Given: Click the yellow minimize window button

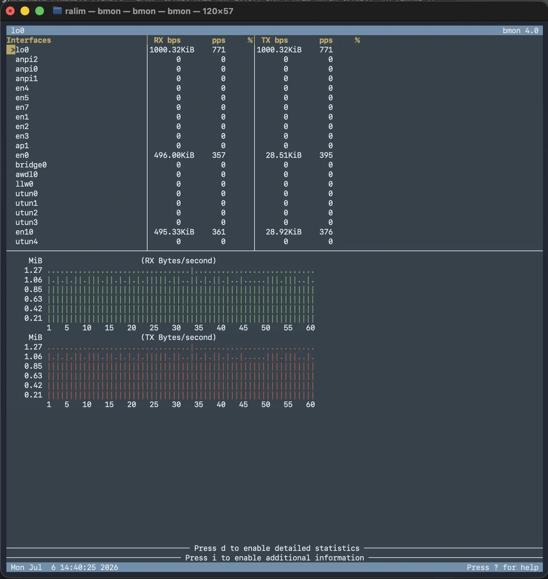Looking at the screenshot, I should click(25, 11).
